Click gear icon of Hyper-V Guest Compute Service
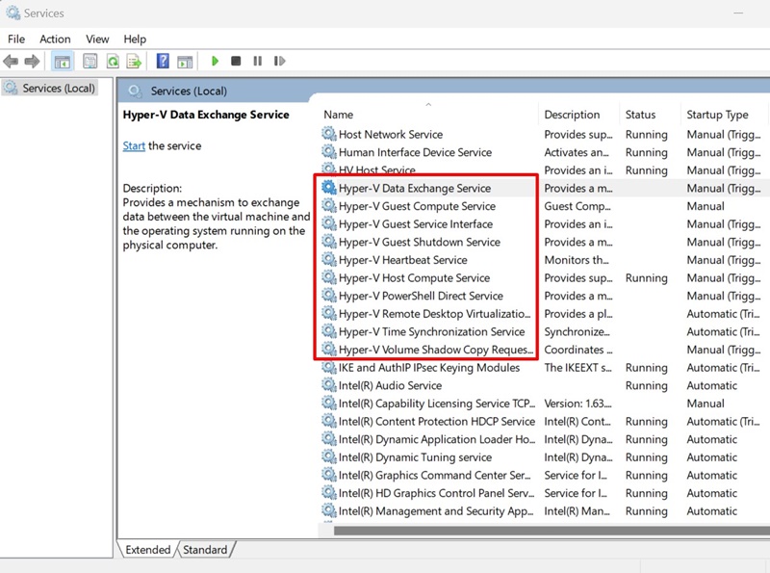Screen dimensions: 770x573 (328, 206)
